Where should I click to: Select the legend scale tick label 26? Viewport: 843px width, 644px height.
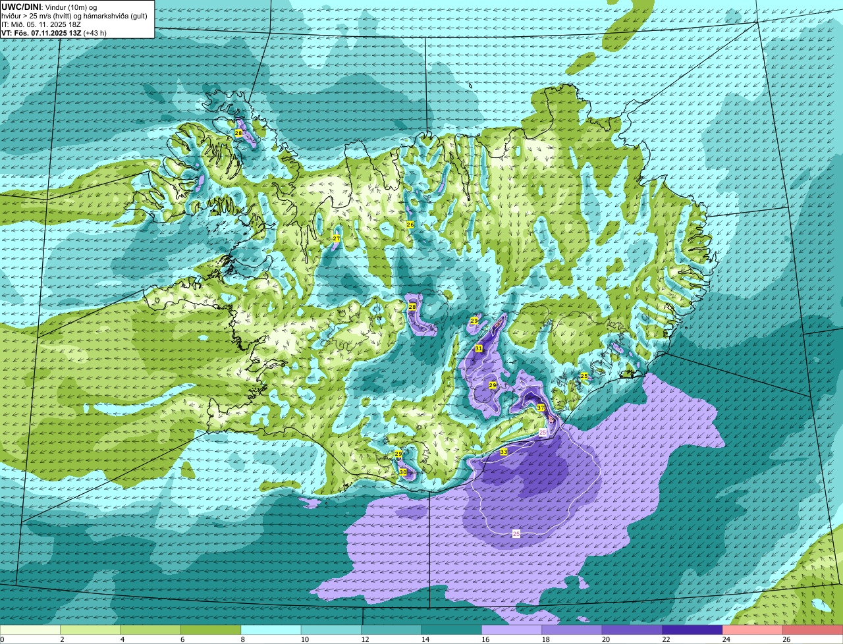click(x=786, y=639)
